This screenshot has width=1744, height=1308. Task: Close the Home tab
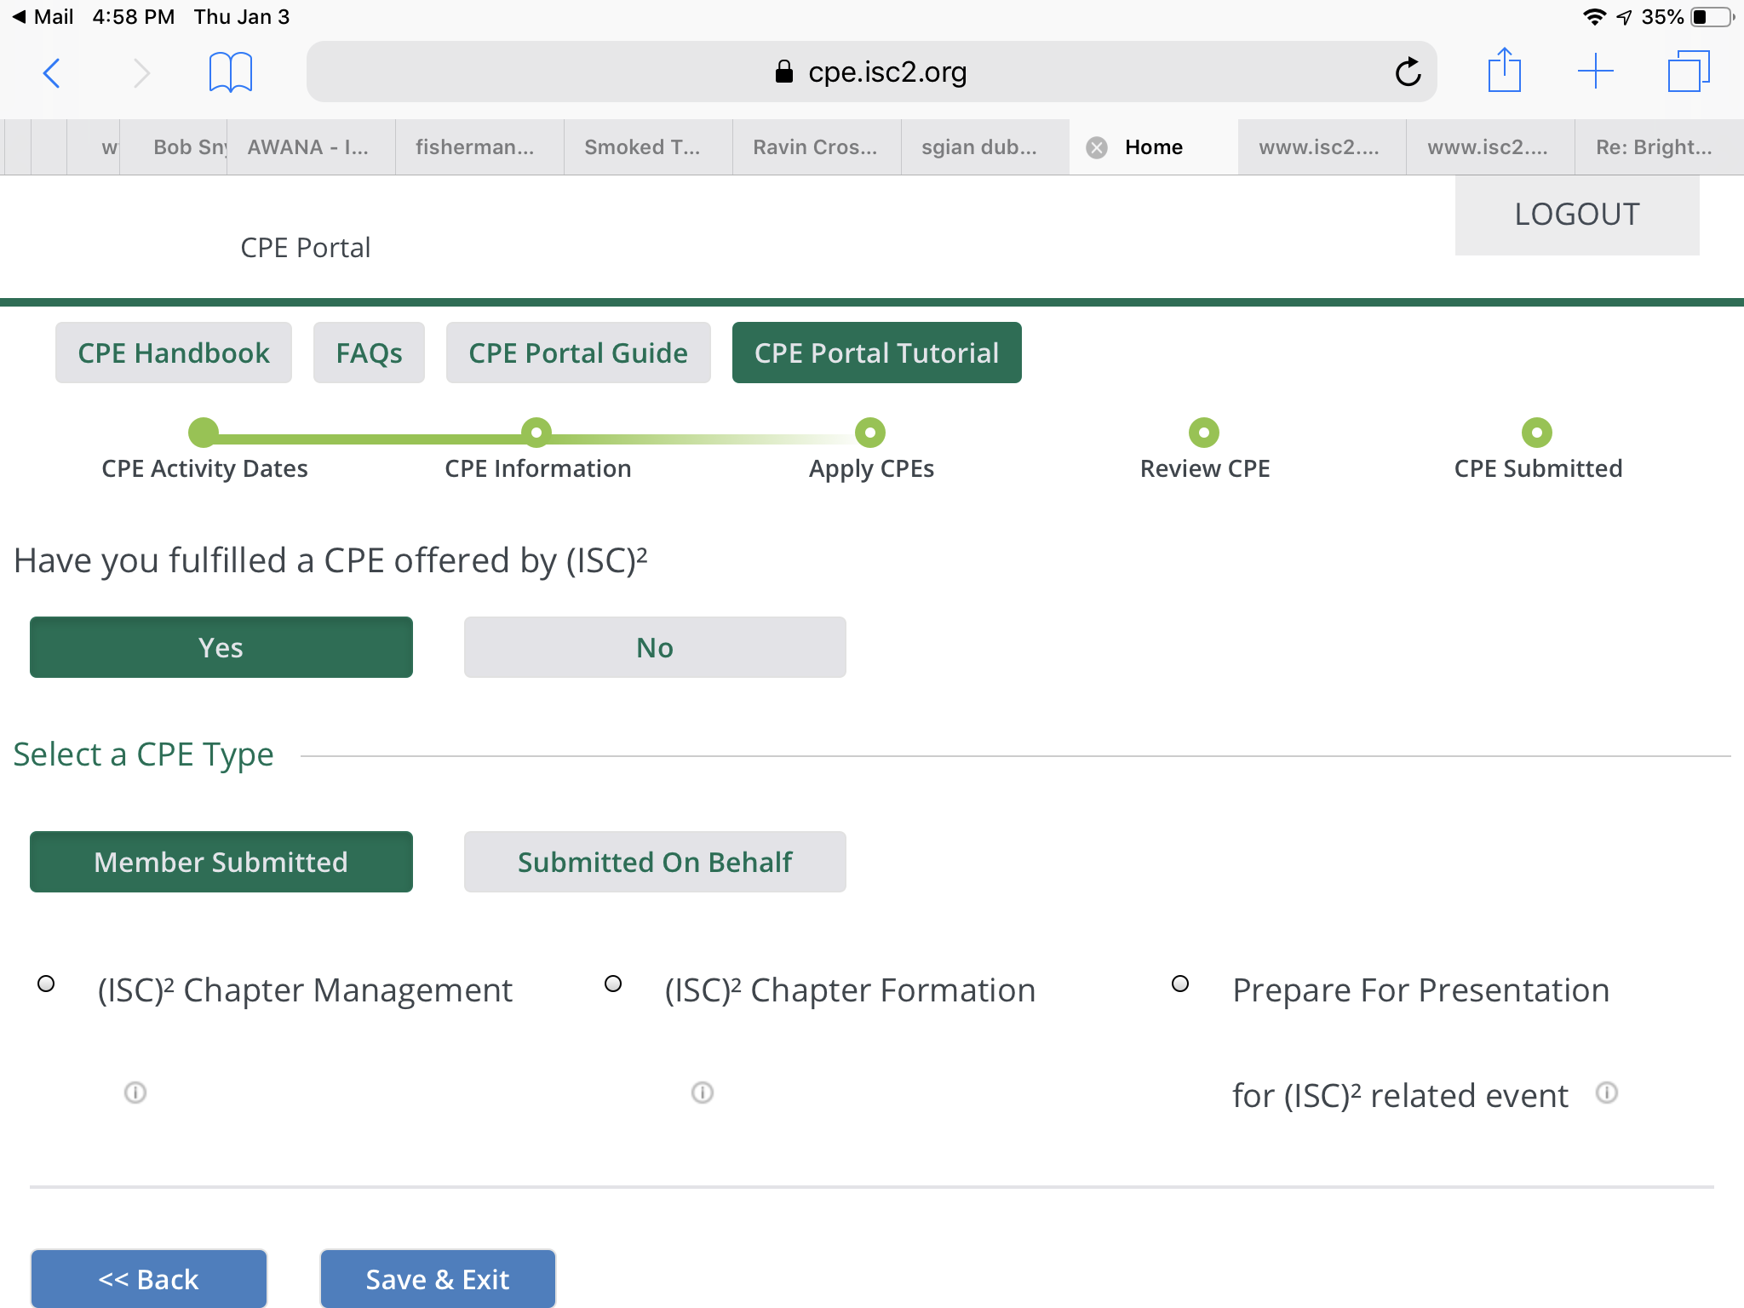tap(1096, 146)
